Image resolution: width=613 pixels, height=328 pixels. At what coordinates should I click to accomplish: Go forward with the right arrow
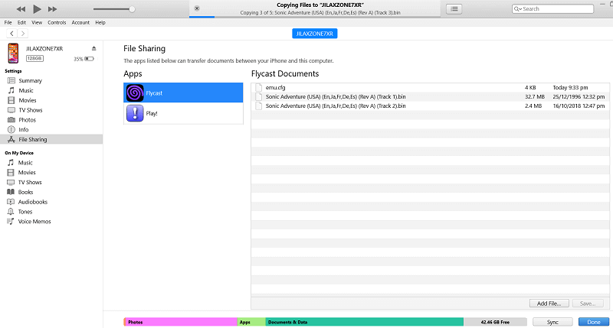[x=23, y=34]
